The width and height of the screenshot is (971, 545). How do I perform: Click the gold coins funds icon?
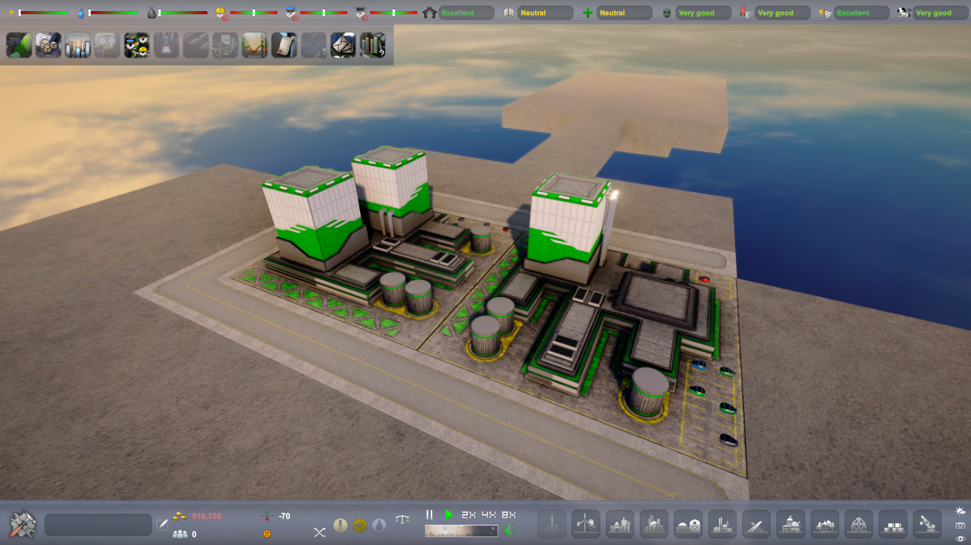[180, 516]
